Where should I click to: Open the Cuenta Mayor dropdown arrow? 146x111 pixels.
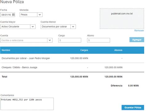point(33,26)
